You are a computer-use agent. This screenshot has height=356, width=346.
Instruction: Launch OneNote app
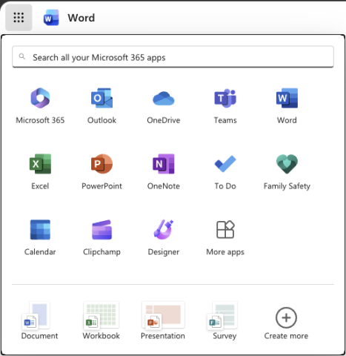[164, 171]
